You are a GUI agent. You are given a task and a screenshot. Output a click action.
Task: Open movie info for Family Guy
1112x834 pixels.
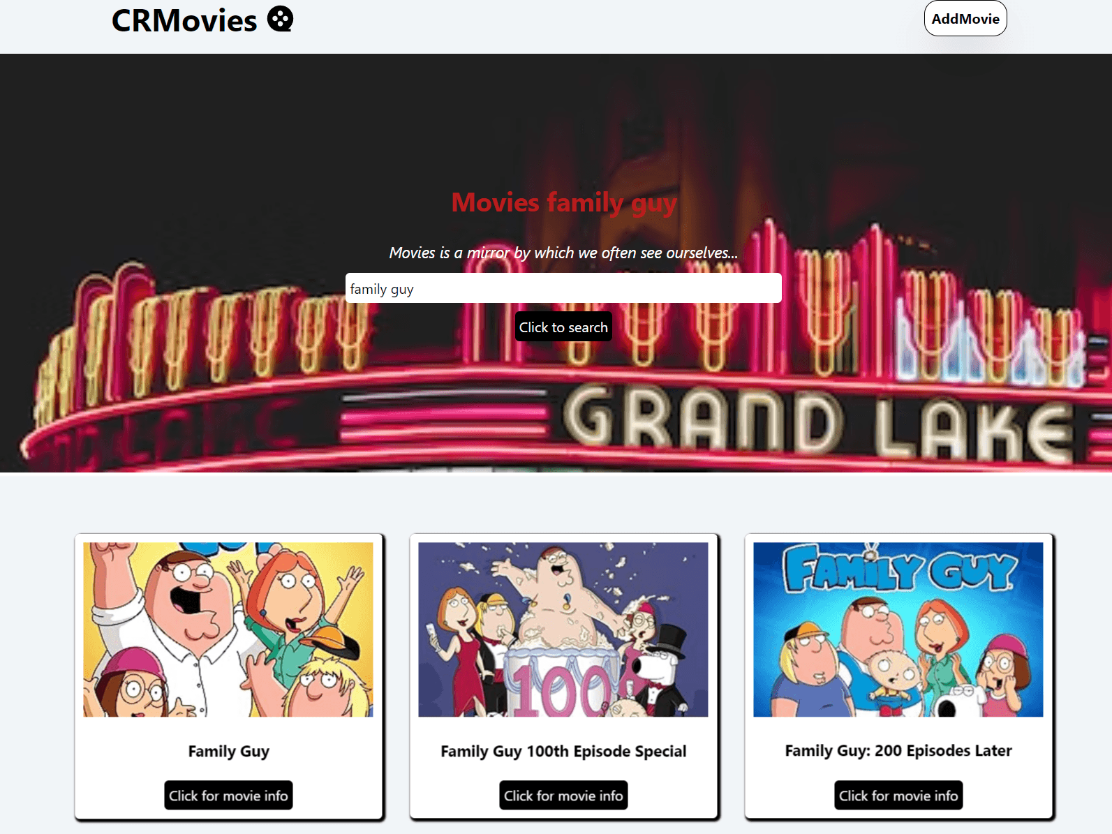click(228, 796)
